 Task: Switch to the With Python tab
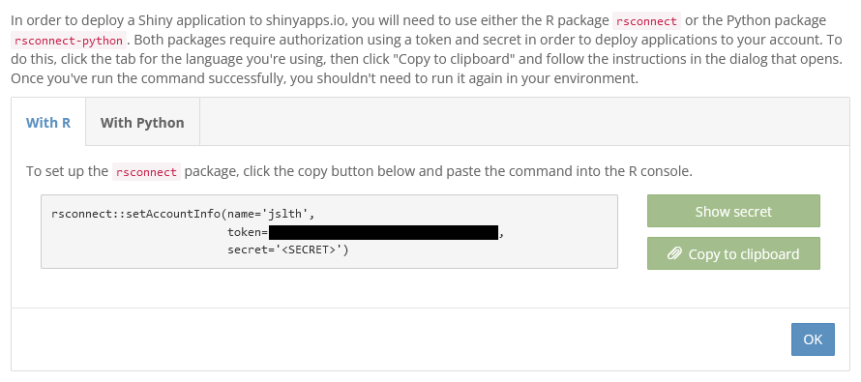pos(142,123)
